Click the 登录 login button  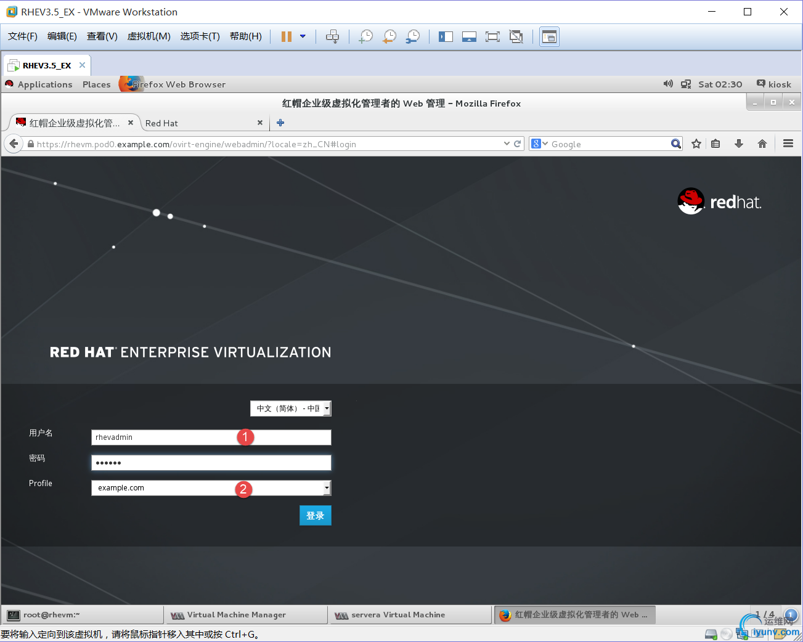pos(316,516)
